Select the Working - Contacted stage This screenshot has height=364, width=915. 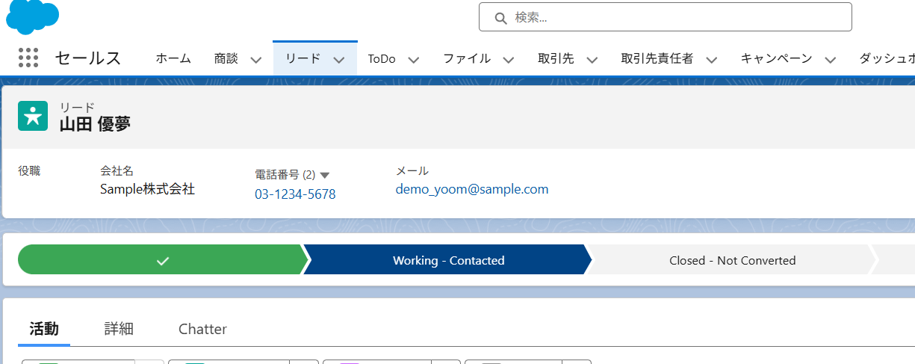448,261
